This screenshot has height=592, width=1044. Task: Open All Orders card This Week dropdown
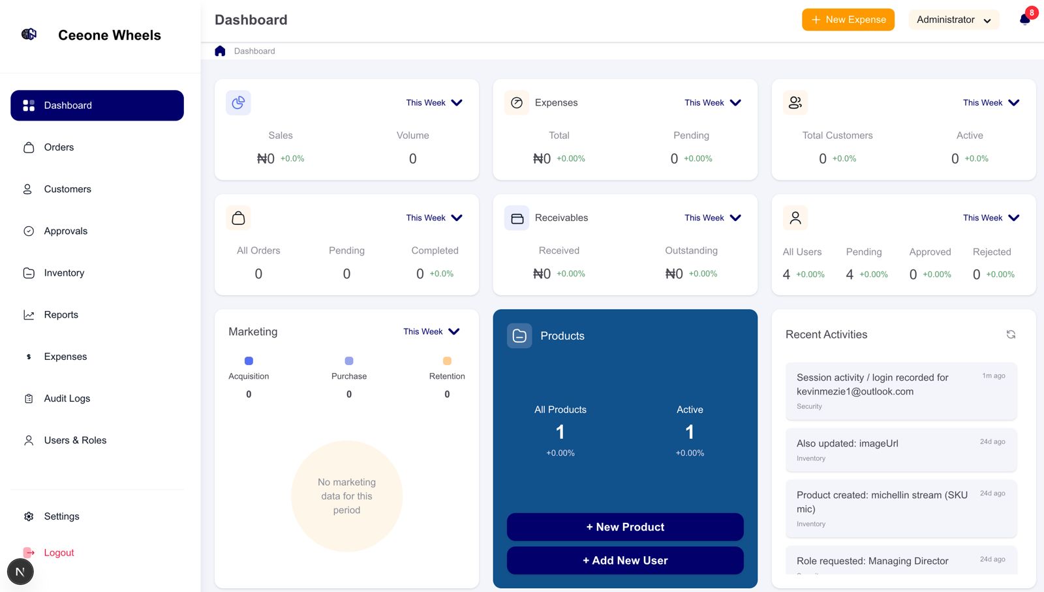pyautogui.click(x=434, y=218)
